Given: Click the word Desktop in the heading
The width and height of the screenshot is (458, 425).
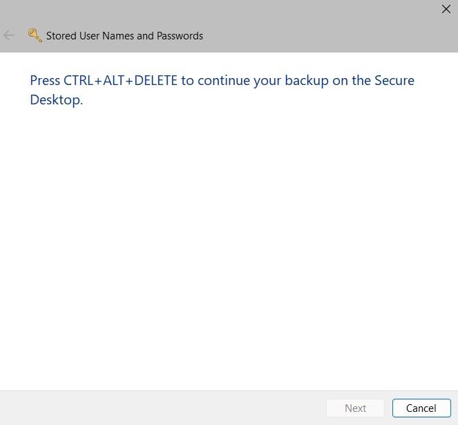Looking at the screenshot, I should 57,100.
